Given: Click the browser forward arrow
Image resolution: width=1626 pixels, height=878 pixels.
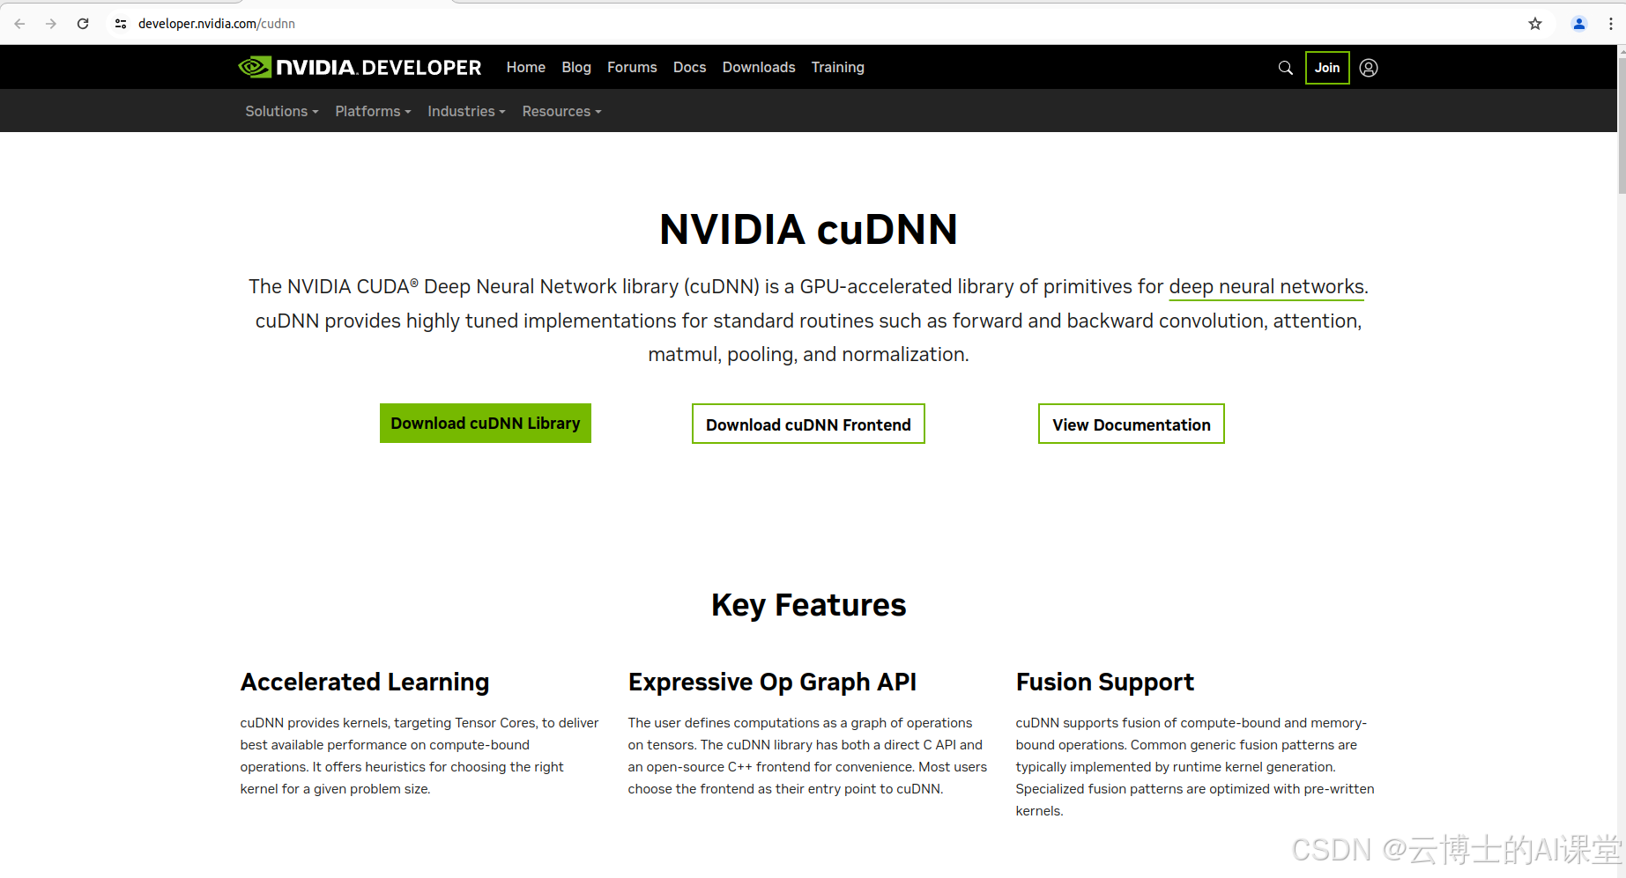Looking at the screenshot, I should click(51, 24).
